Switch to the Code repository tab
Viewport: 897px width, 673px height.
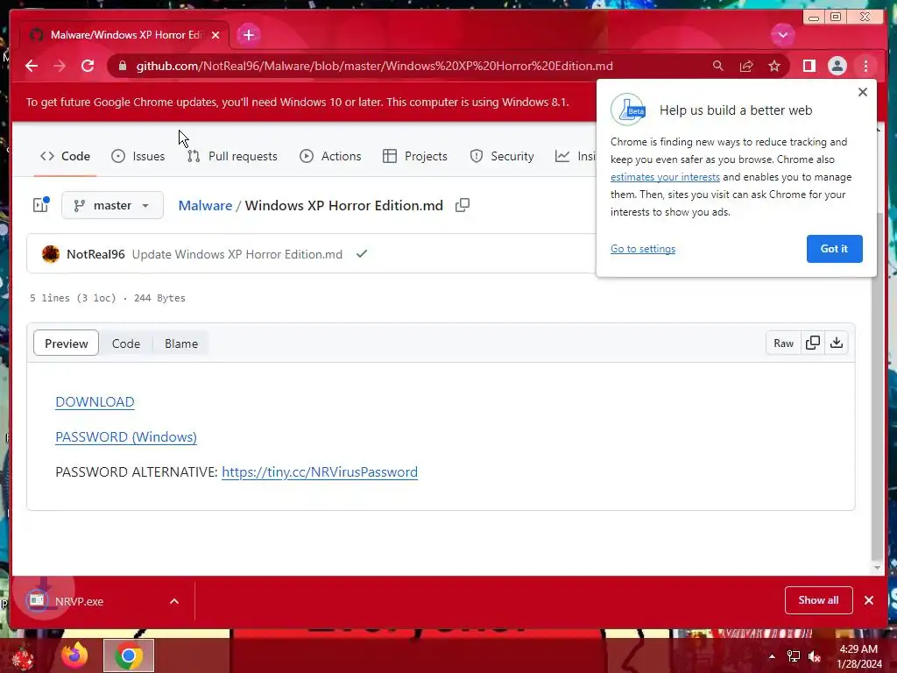pyautogui.click(x=65, y=156)
